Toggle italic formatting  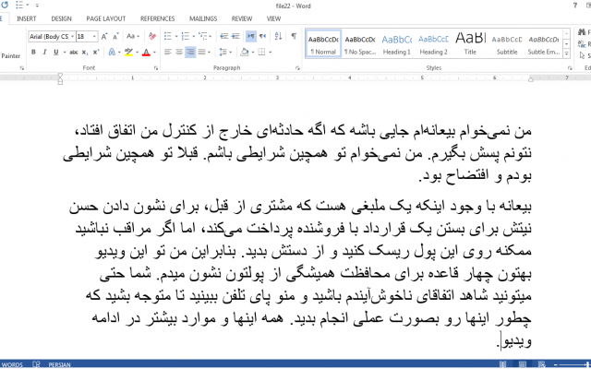pos(44,52)
